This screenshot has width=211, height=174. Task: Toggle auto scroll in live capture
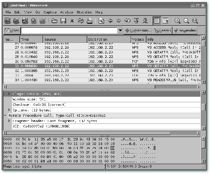click(x=166, y=21)
